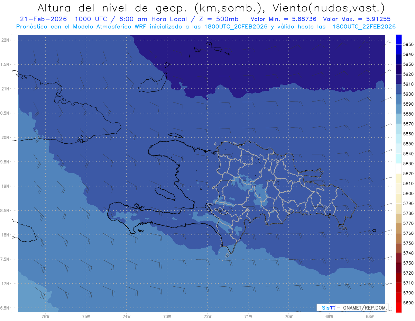The height and width of the screenshot is (321, 415).
Task: Click the '5690' colorbar value
Action: 408,303
